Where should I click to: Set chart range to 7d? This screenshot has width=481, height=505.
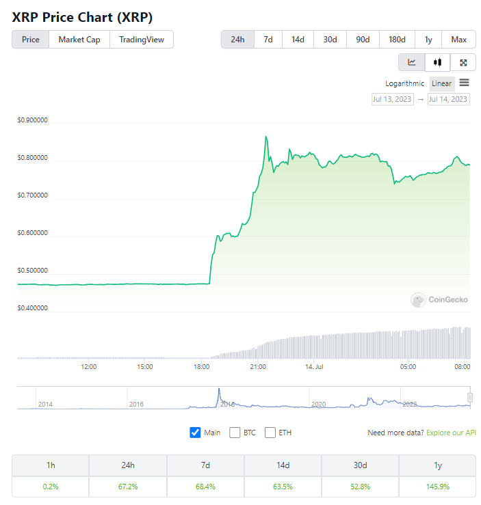[x=268, y=40]
